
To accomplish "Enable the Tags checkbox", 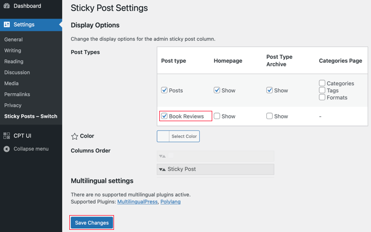I will coord(322,91).
